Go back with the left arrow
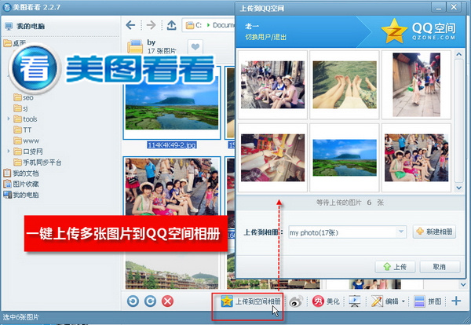 click(x=130, y=25)
